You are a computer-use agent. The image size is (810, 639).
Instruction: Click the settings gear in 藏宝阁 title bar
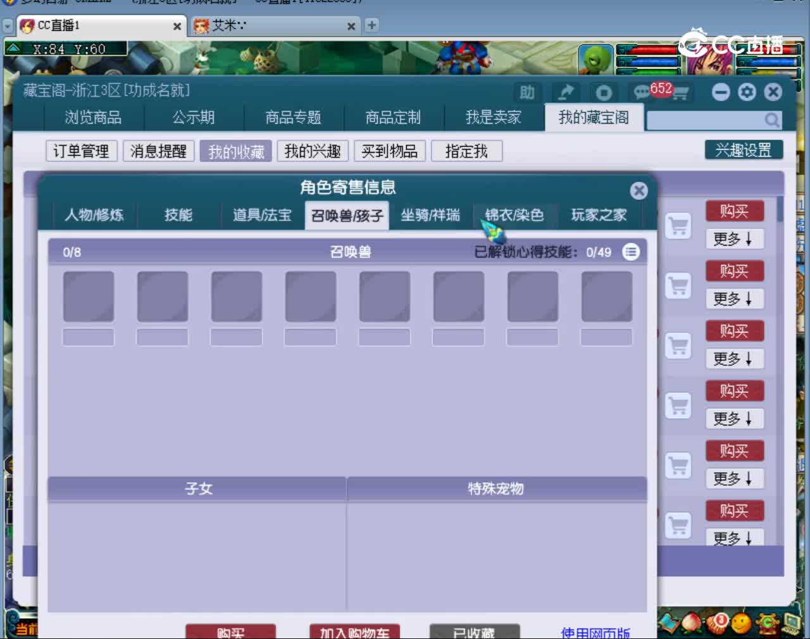(747, 92)
